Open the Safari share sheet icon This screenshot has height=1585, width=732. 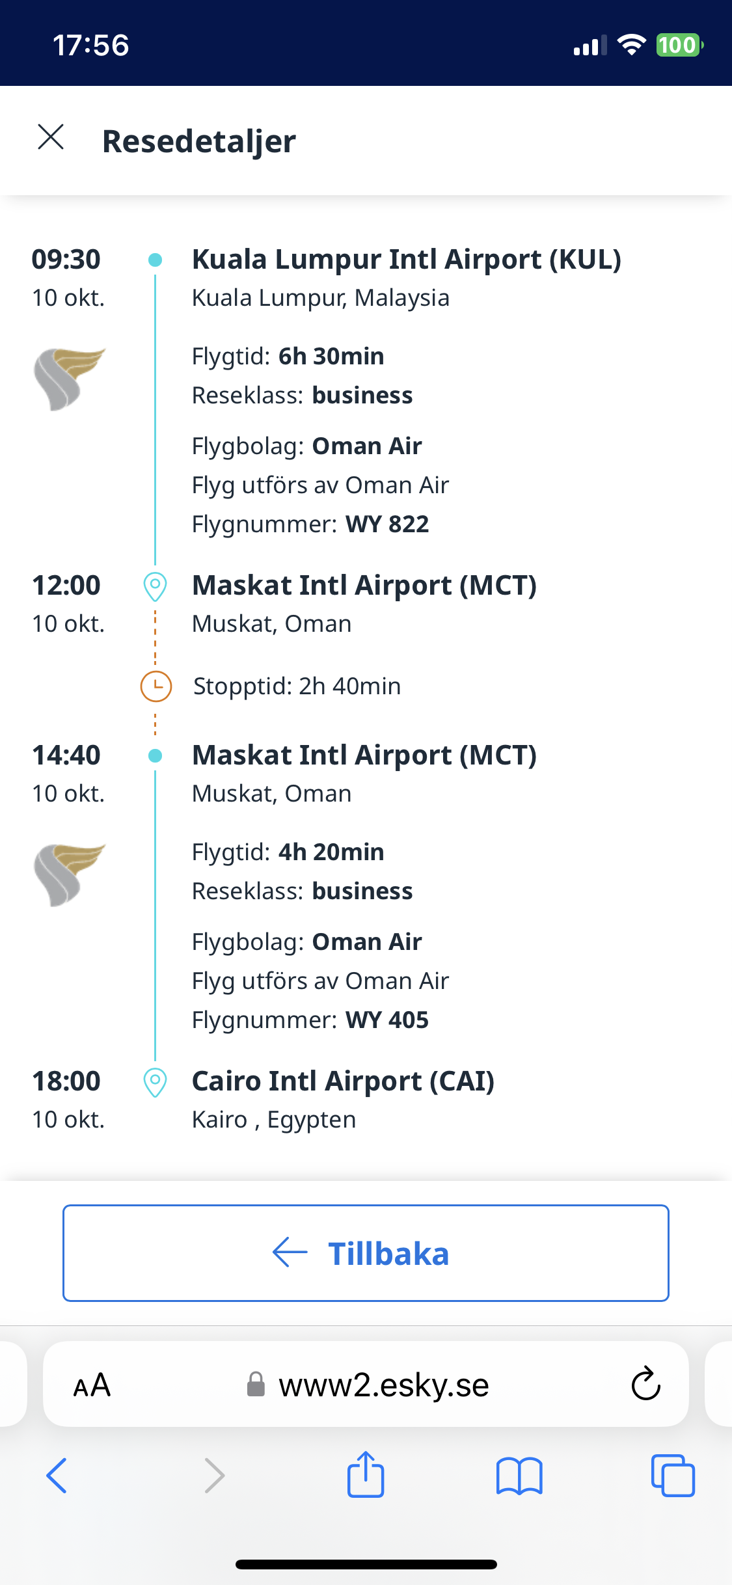click(366, 1474)
